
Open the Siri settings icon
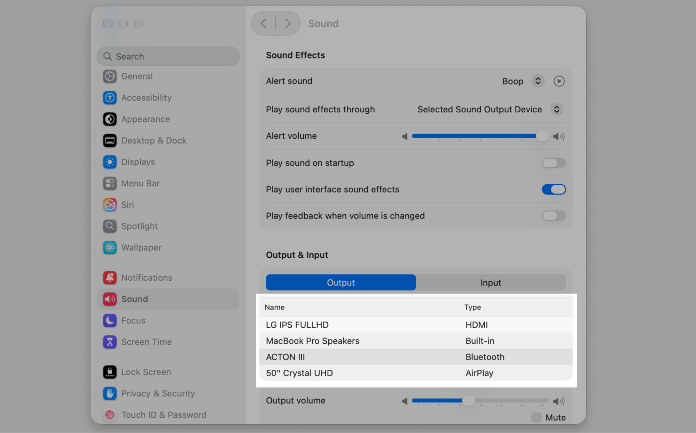point(110,205)
